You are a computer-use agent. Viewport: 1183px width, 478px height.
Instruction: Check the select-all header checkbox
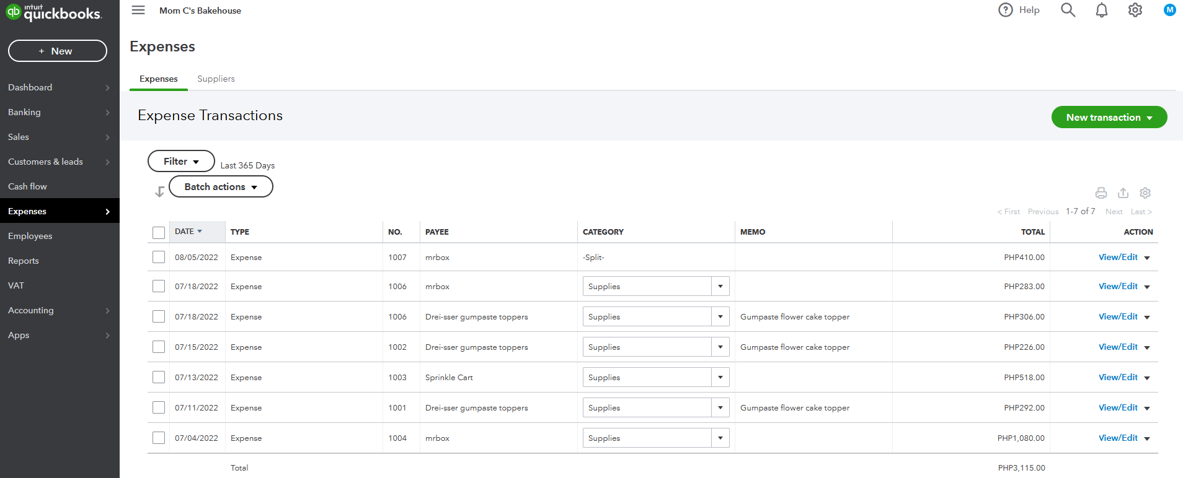click(159, 232)
